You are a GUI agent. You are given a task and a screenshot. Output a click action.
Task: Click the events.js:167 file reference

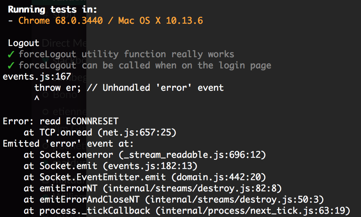[x=37, y=77]
